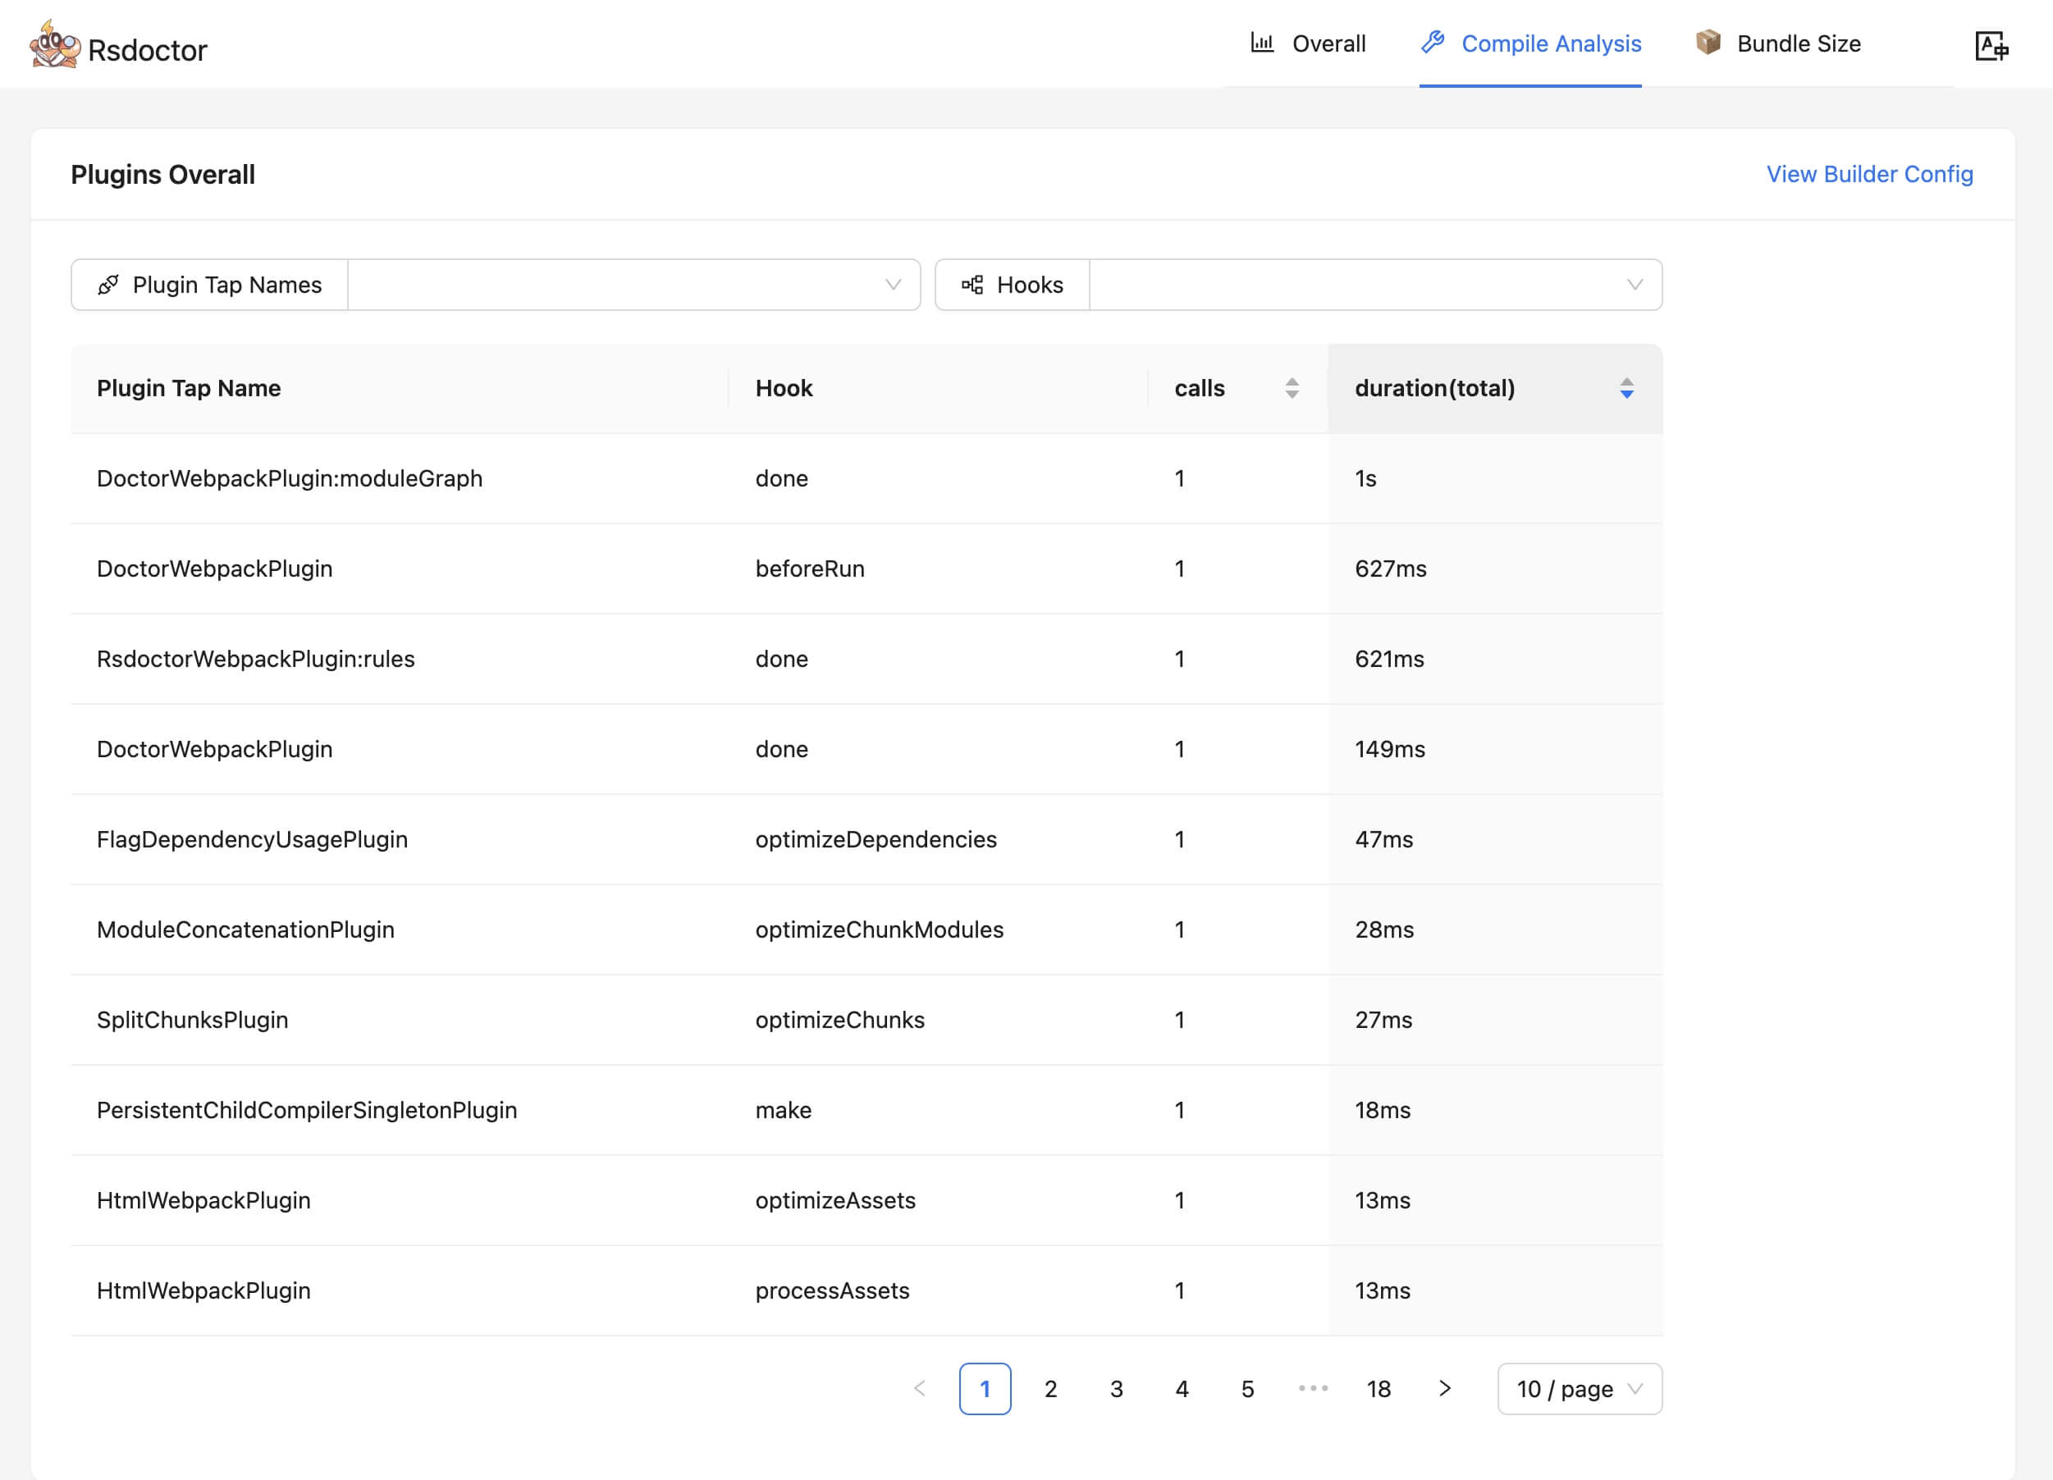Click the make hook cell
The image size is (2053, 1480).
click(x=784, y=1110)
